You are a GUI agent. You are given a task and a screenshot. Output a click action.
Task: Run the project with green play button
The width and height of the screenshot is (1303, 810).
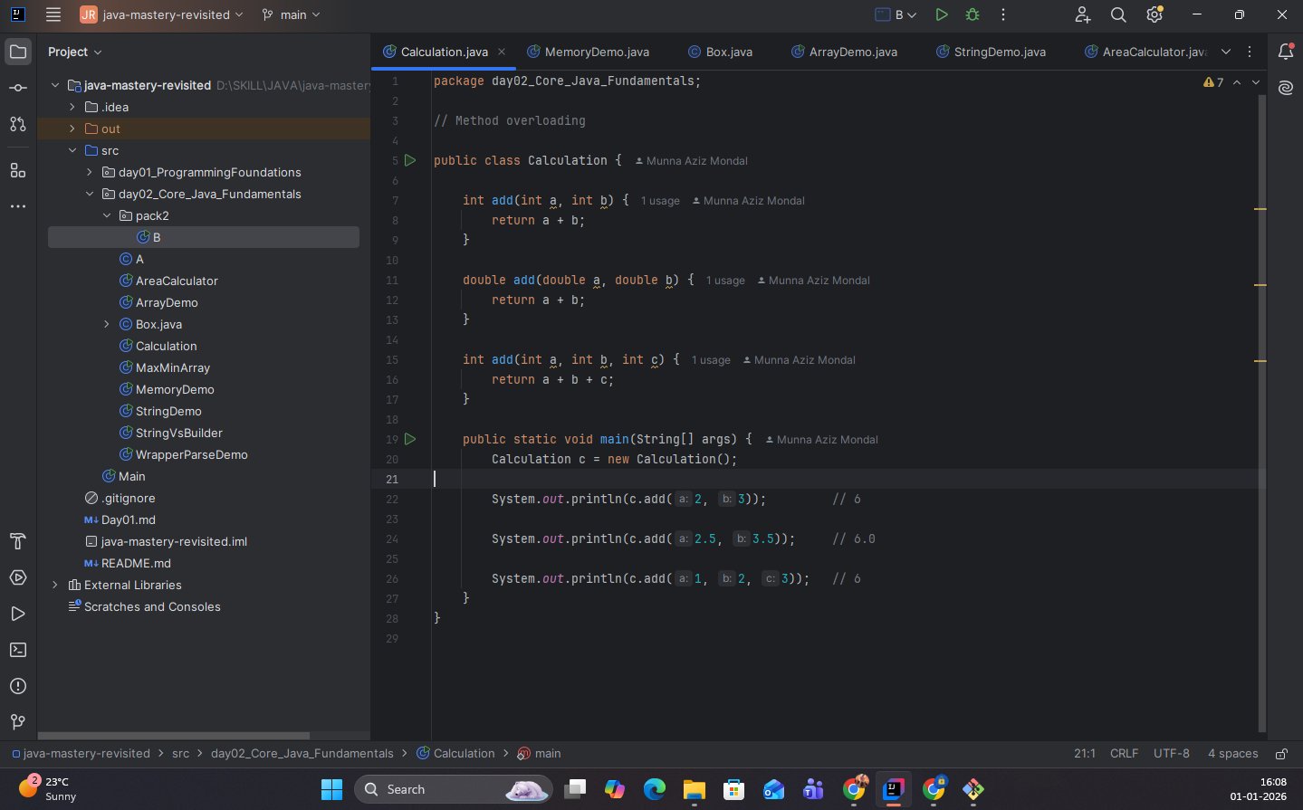click(x=942, y=14)
